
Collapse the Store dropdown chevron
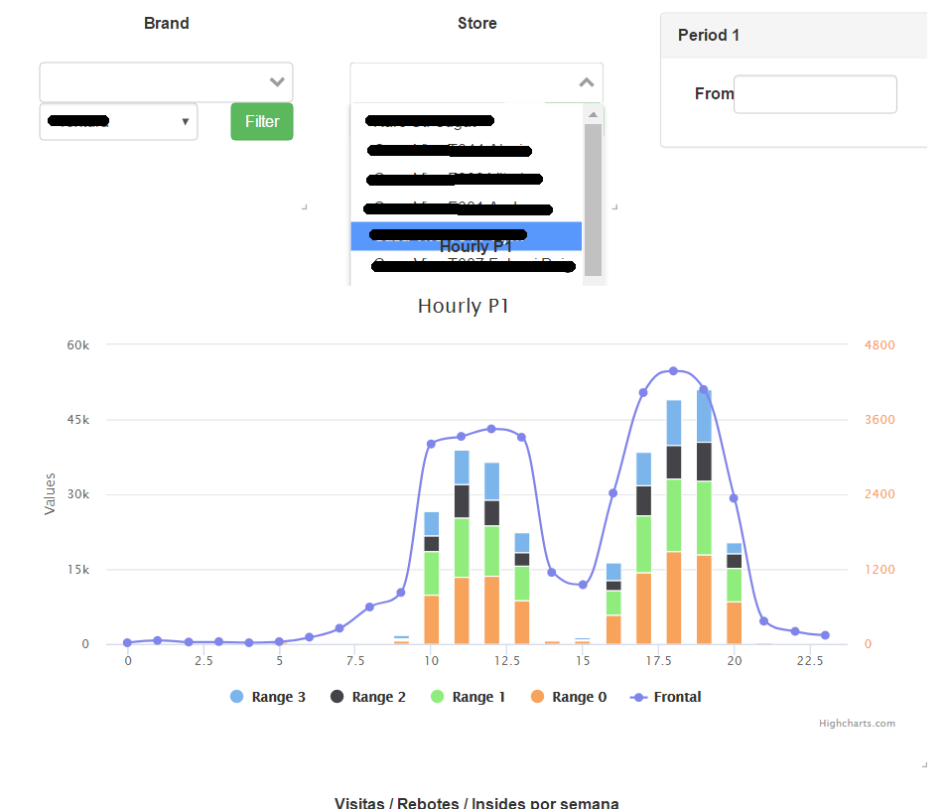[x=586, y=82]
